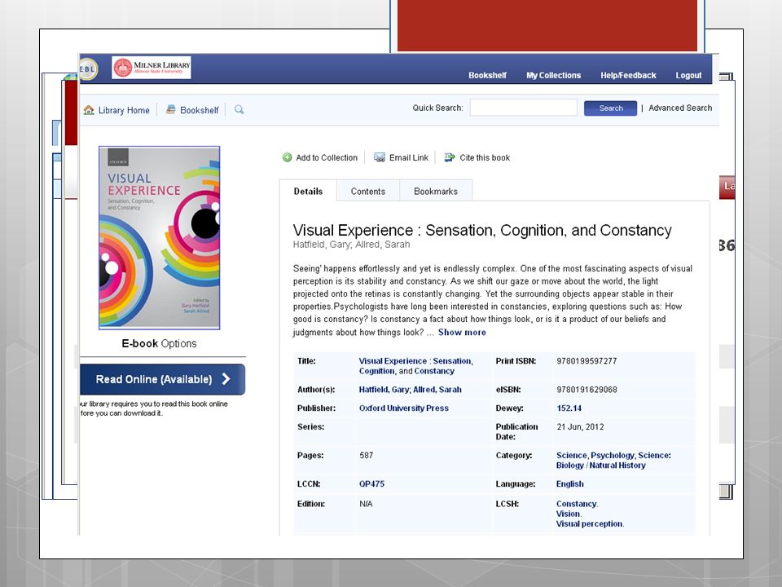Click the page count 587
Screen dimensions: 782x587
(x=366, y=455)
